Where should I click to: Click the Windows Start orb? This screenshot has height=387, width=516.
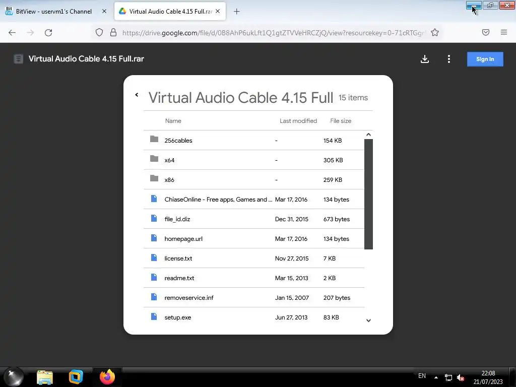coord(14,377)
